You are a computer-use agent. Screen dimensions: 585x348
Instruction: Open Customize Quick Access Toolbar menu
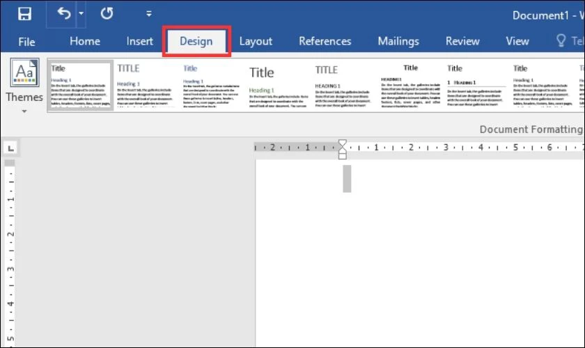(x=149, y=14)
